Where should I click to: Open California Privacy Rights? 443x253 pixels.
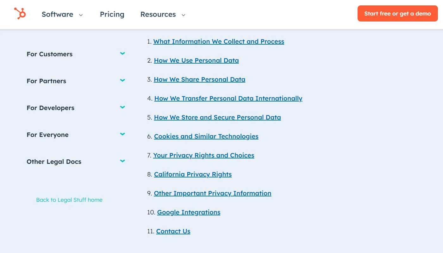[193, 174]
